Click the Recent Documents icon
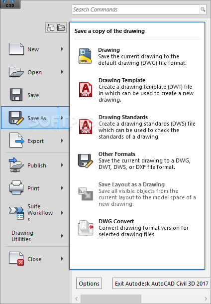The image size is (211, 304). click(51, 27)
